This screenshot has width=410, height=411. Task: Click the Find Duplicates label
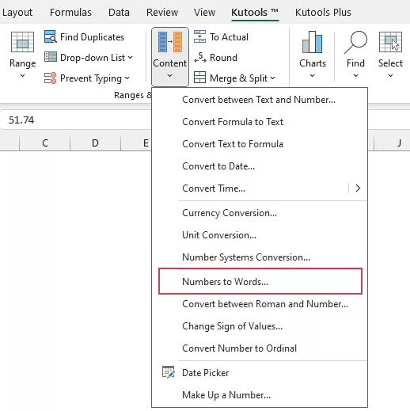tap(92, 37)
